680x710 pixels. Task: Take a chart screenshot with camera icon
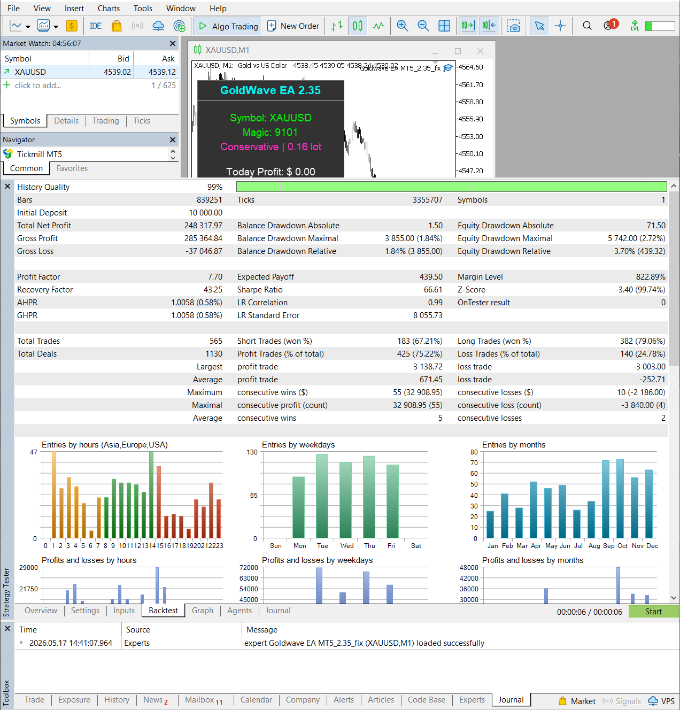pyautogui.click(x=514, y=26)
